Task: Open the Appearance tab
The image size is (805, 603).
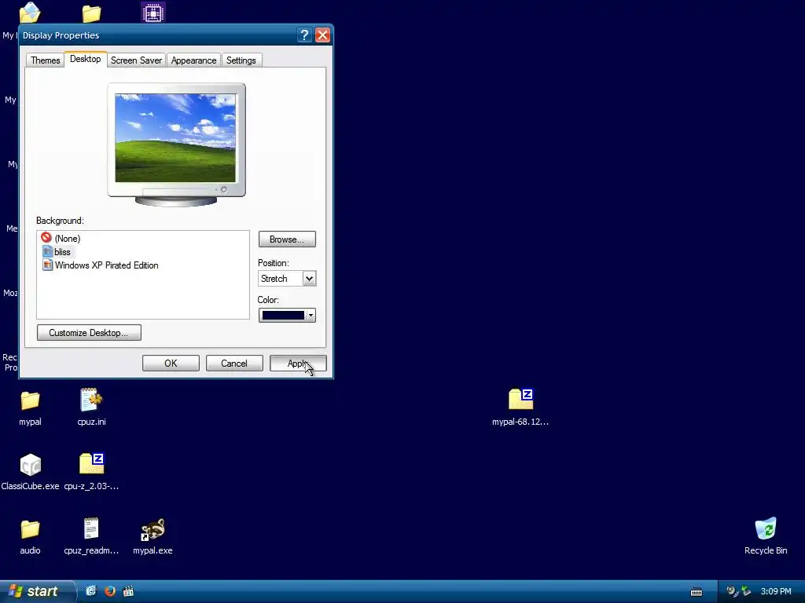Action: [x=193, y=60]
